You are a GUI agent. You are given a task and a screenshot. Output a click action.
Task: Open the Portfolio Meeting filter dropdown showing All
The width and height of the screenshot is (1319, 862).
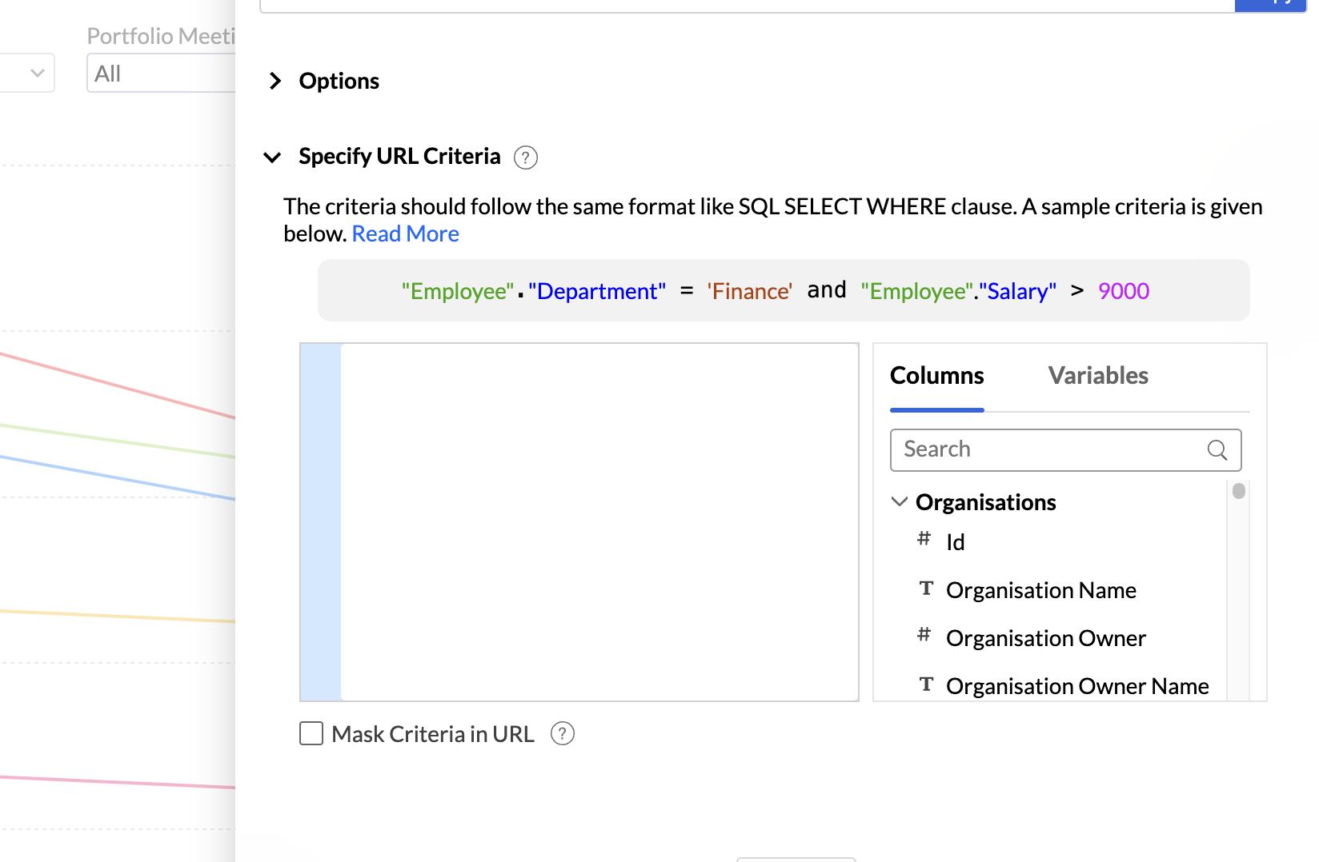[x=160, y=74]
